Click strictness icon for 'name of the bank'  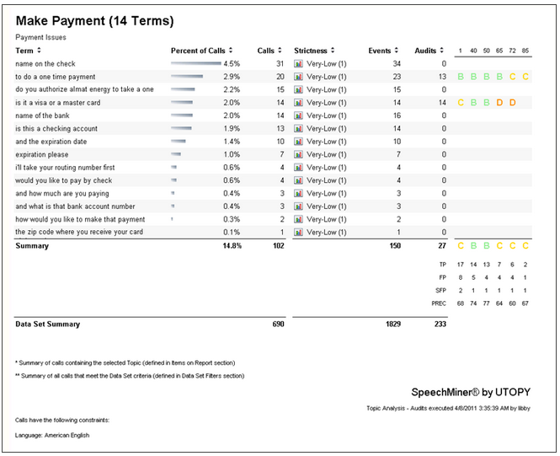tap(298, 115)
